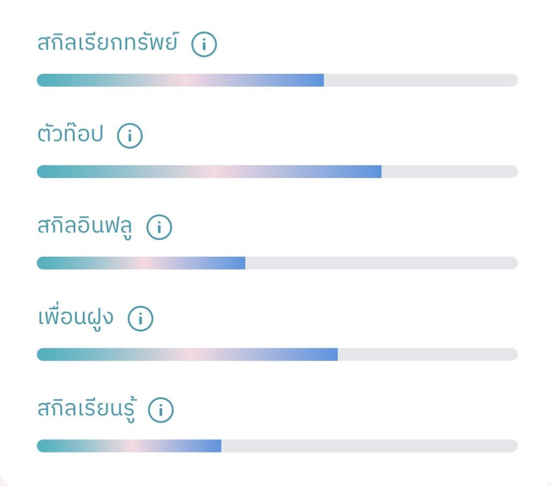Click filled part of สกิลเรียกทรัพย์ progress bar
Viewport: 551px width, 486px height.
pos(180,80)
